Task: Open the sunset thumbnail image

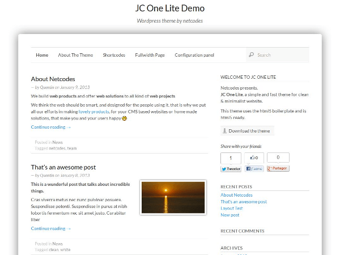Action: click(172, 197)
